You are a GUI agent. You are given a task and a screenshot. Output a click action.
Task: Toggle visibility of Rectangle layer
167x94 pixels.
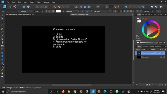coord(164,57)
